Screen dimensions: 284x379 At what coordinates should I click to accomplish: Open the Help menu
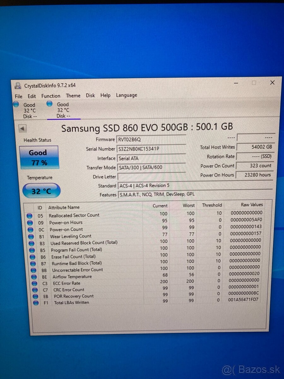tap(105, 95)
